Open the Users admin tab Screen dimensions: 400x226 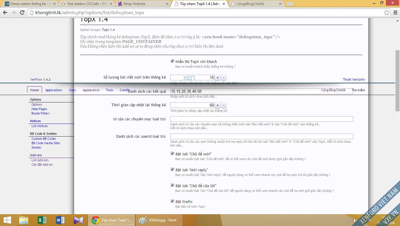pos(72,90)
